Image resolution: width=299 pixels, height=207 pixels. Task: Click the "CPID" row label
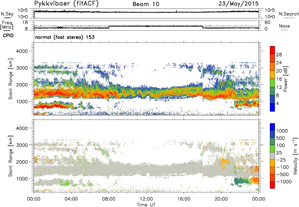[x=8, y=35]
